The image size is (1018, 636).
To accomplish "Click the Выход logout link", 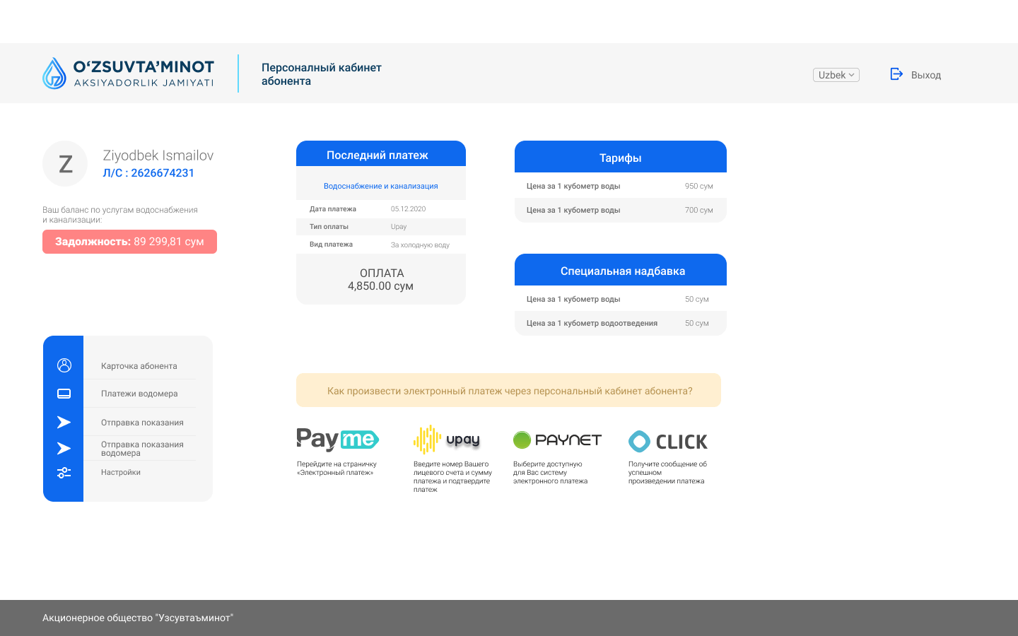I will [x=926, y=75].
